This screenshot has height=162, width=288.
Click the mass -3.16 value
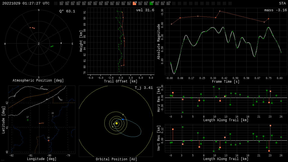[x=276, y=10]
